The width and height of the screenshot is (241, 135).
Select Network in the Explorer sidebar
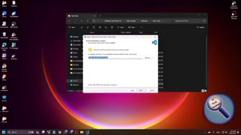[75, 85]
